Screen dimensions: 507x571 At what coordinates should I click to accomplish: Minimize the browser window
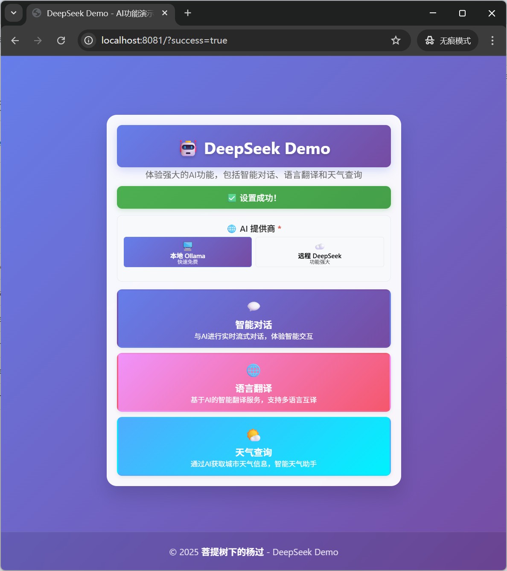tap(433, 13)
